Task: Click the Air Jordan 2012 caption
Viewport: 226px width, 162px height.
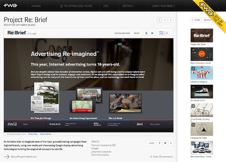Action: (198, 100)
